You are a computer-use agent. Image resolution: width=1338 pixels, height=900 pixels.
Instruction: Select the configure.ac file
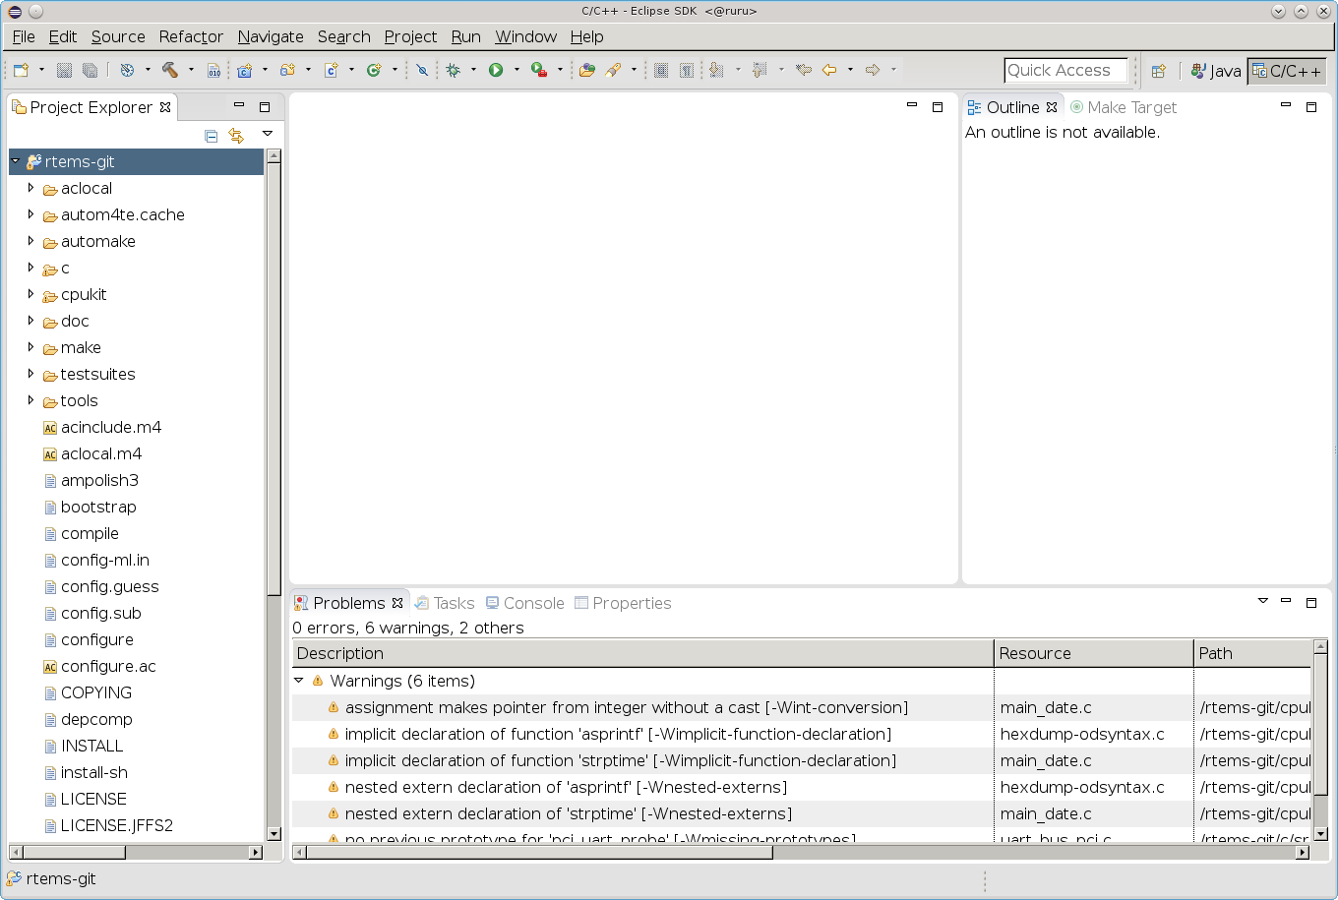tap(108, 666)
